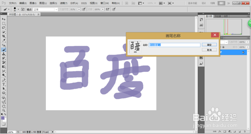Click the brush preview thumbnail in dialog
The height and width of the screenshot is (134, 251).
click(135, 47)
